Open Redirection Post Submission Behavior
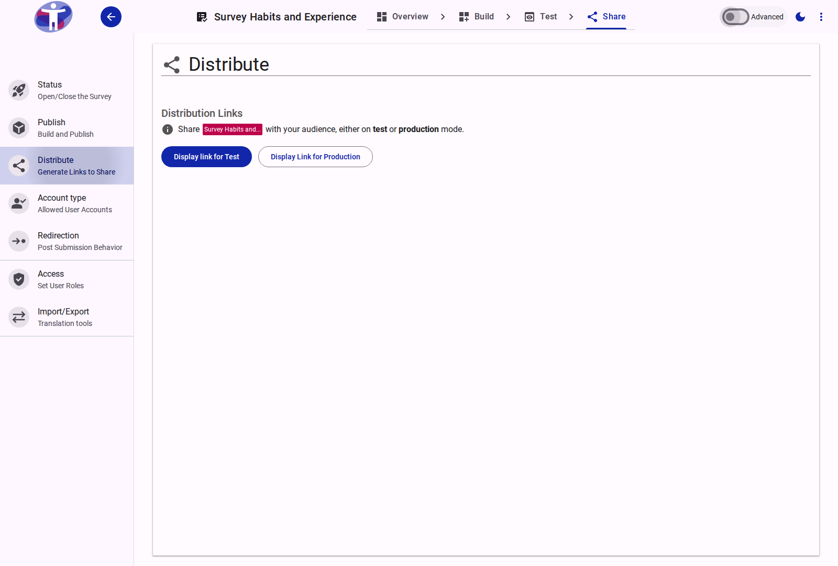Screen dimensions: 838x566 tap(67, 241)
